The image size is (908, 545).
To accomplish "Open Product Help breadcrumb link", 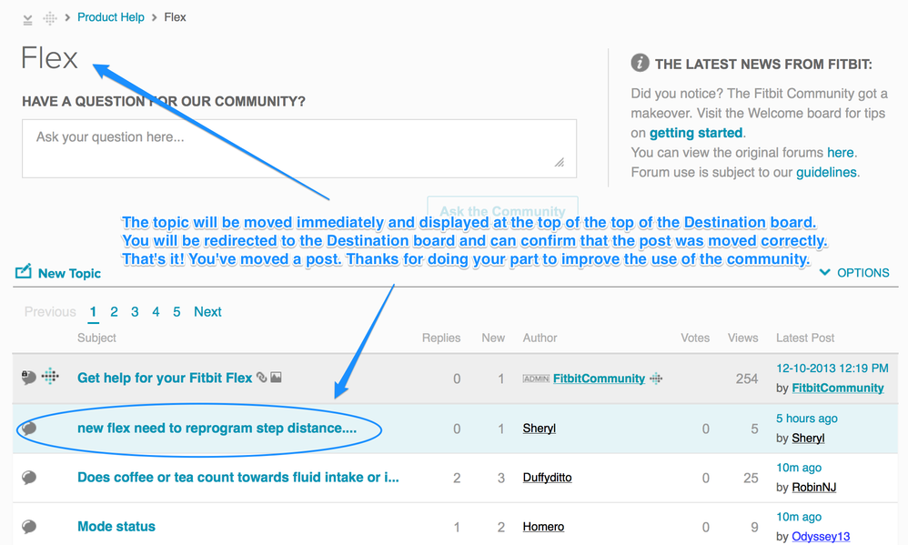I will pos(111,17).
